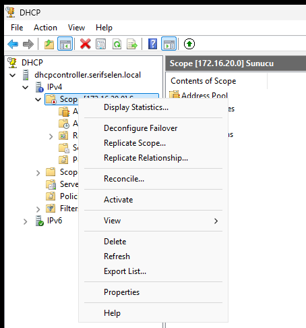
Task: Click the Scope Options folder icon in tree
Action: point(64,148)
